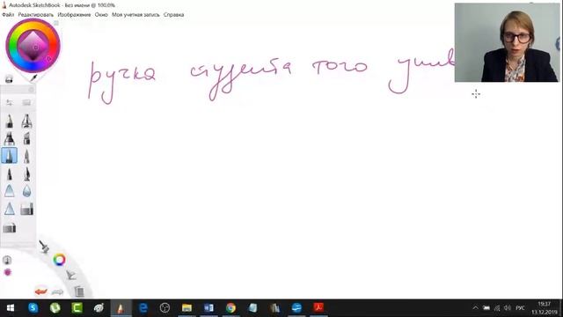The height and width of the screenshot is (317, 563).
Task: Show hidden system tray icons
Action: click(x=475, y=308)
